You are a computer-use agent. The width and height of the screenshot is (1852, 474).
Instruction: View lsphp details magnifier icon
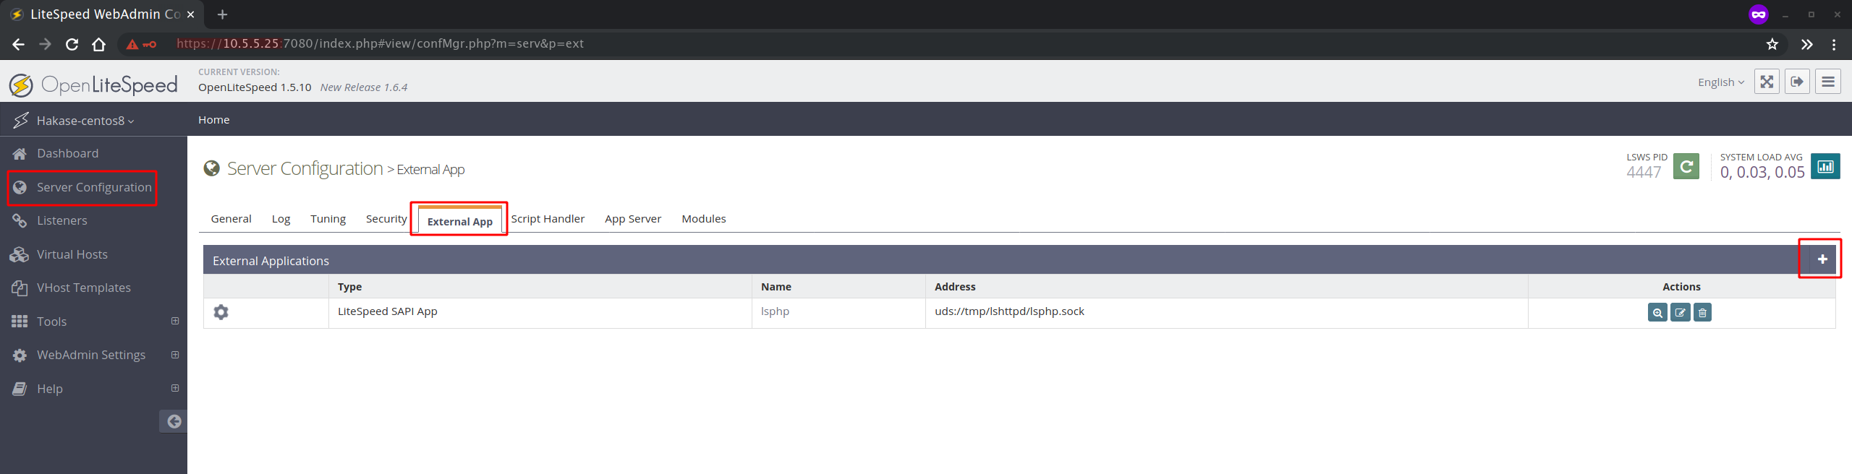[1657, 312]
